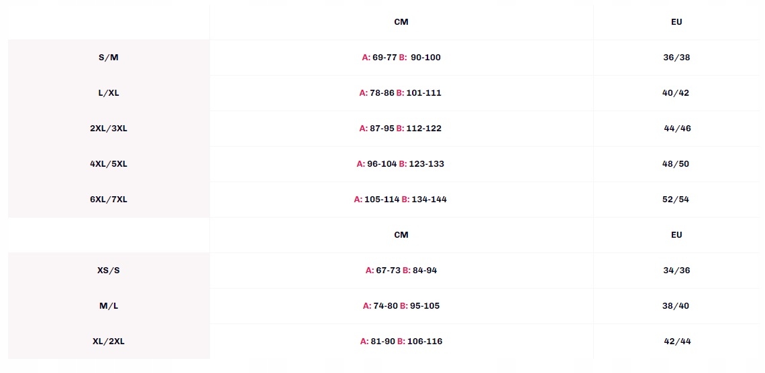Click measurements A: 105-114 B: 134-144

(401, 200)
